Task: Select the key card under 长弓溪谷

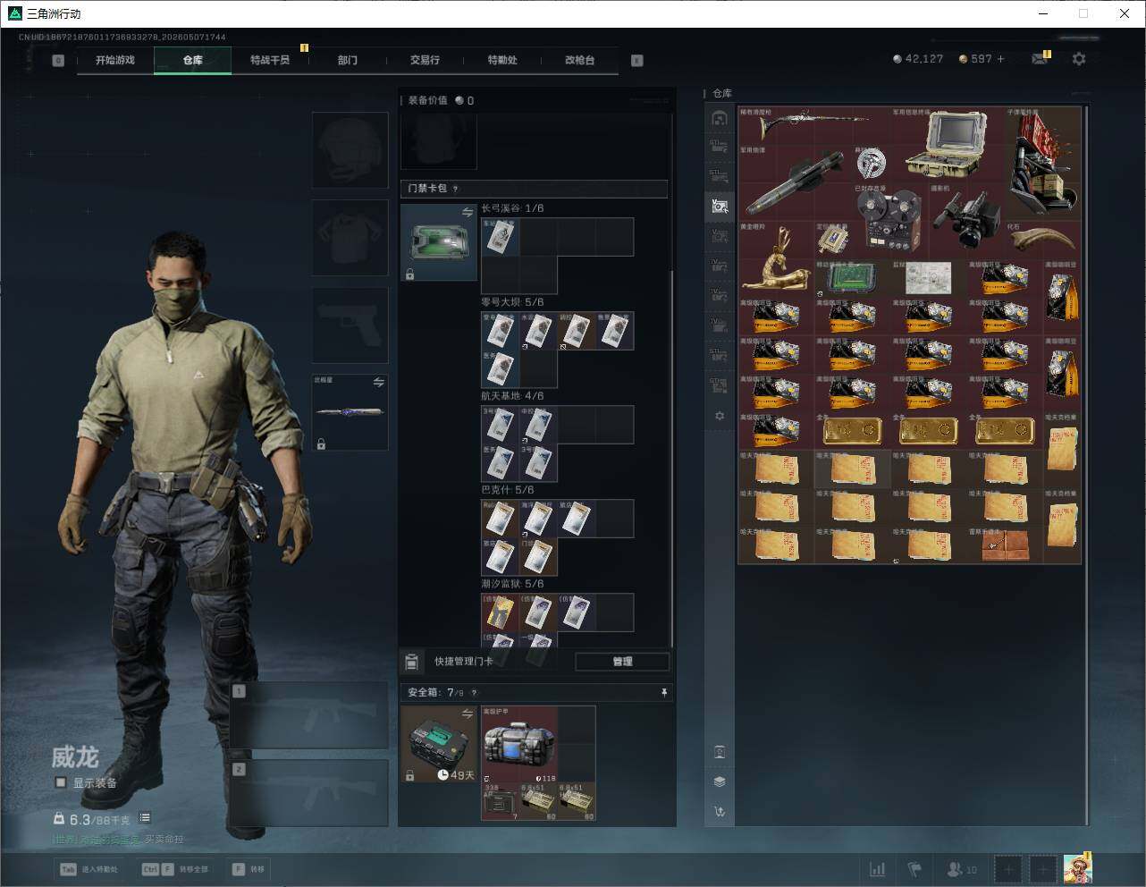Action: click(501, 237)
